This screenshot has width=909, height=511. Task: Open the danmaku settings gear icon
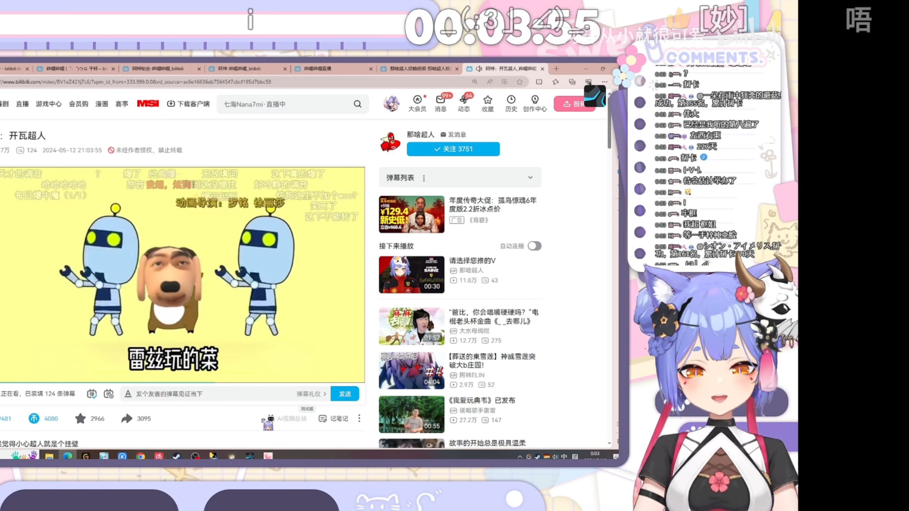point(109,394)
